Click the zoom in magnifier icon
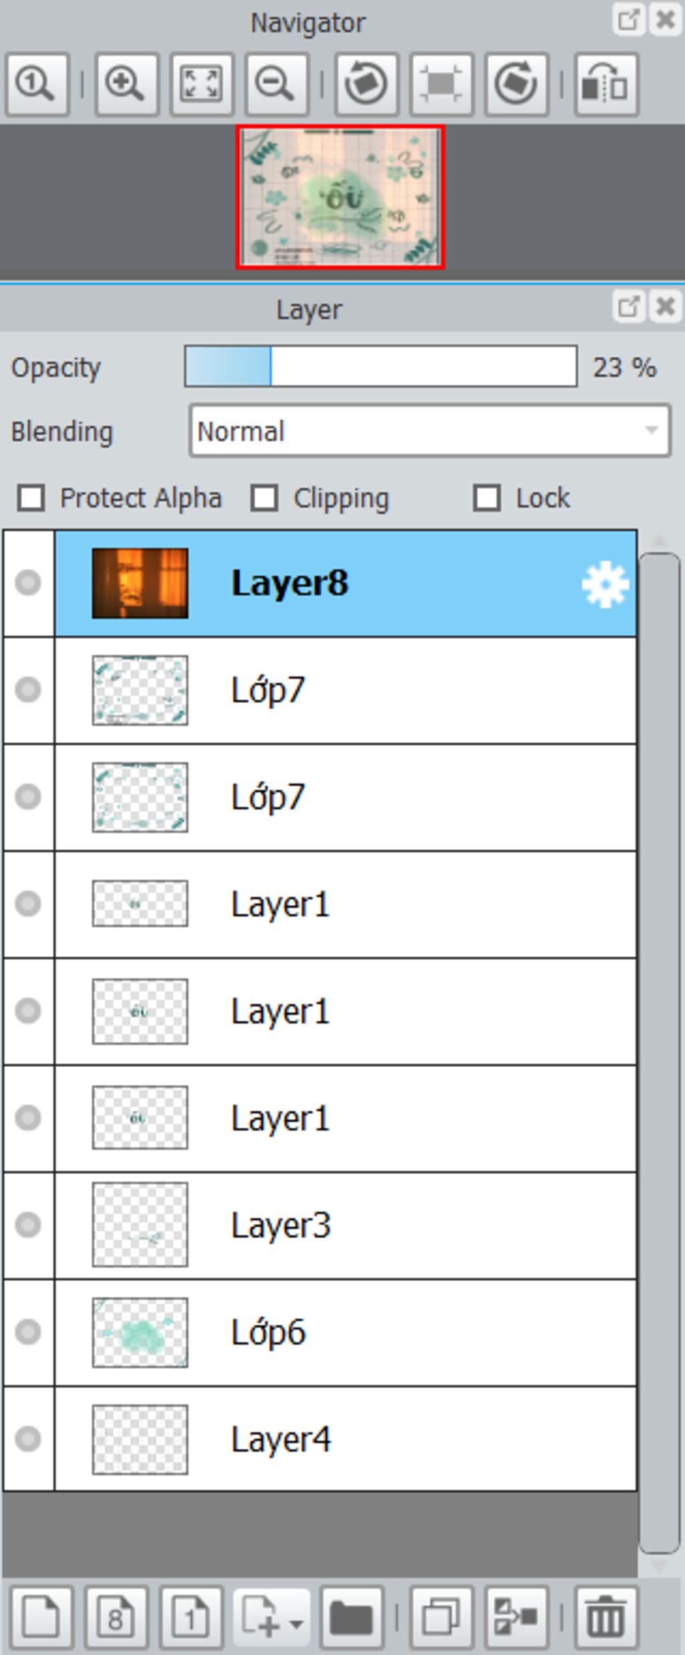This screenshot has width=685, height=1655. pyautogui.click(x=126, y=85)
